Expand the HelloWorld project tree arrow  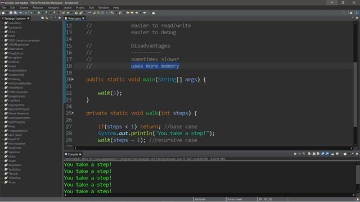pos(2,88)
